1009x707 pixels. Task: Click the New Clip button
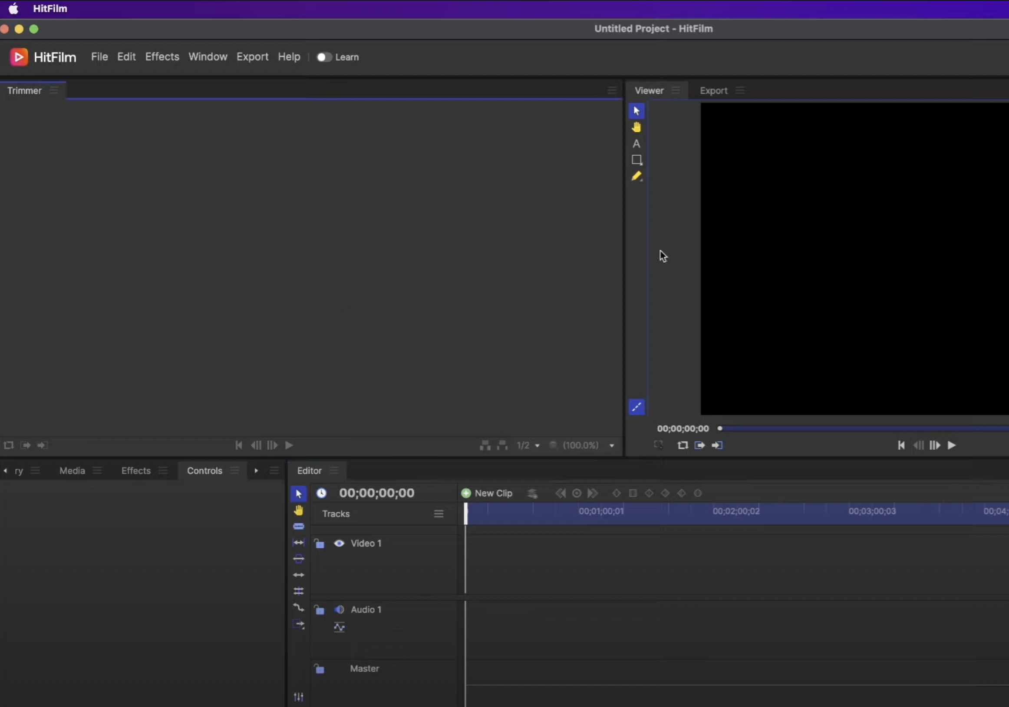[x=487, y=493]
